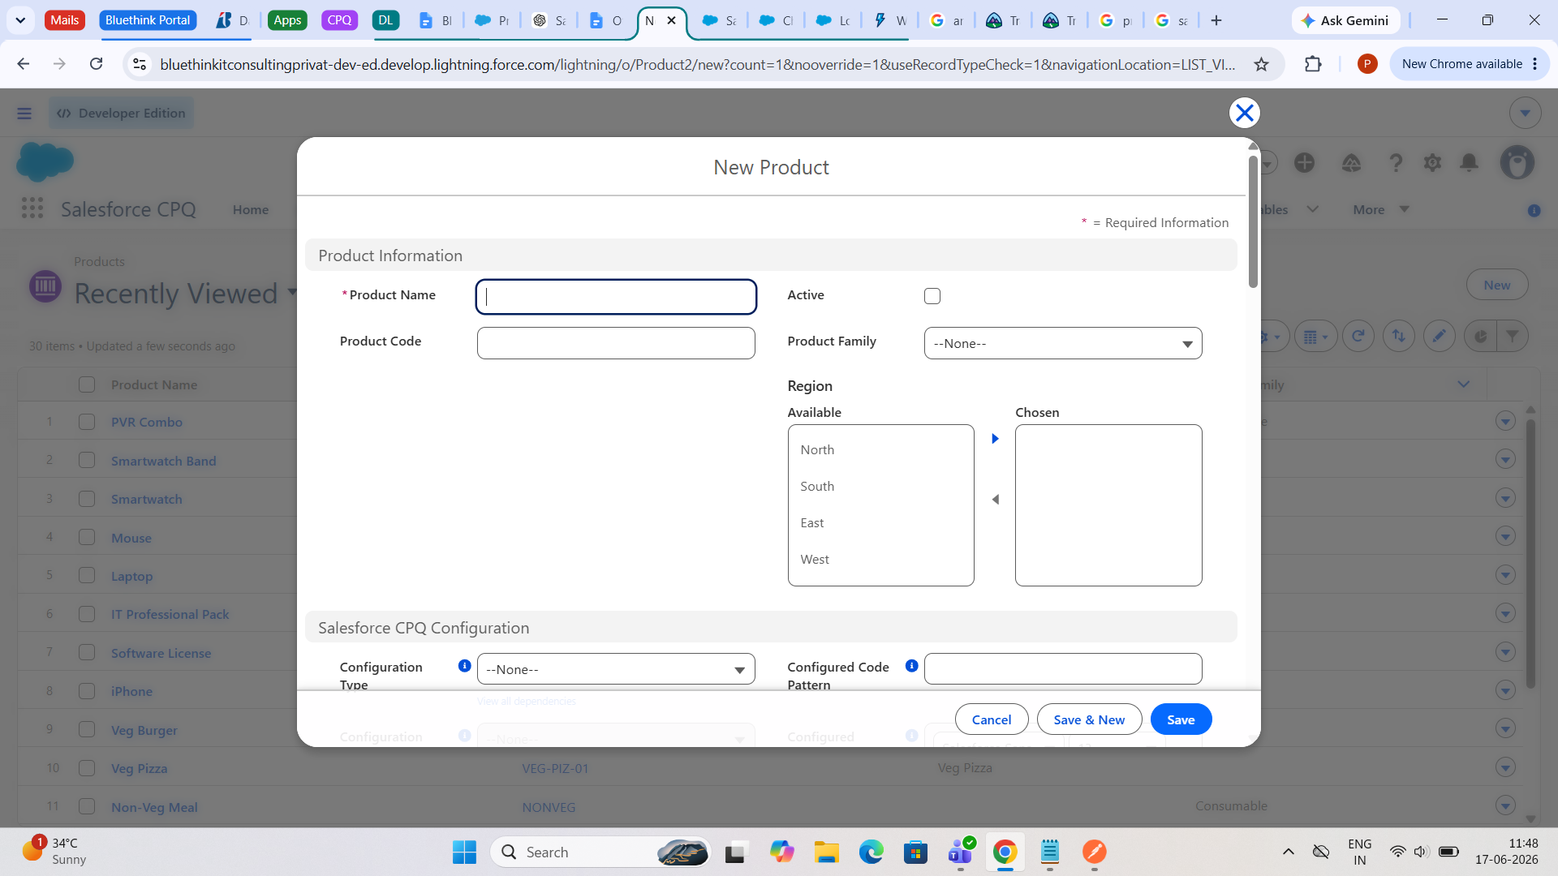Open the list filter funnel icon
1558x876 pixels.
pyautogui.click(x=1513, y=336)
